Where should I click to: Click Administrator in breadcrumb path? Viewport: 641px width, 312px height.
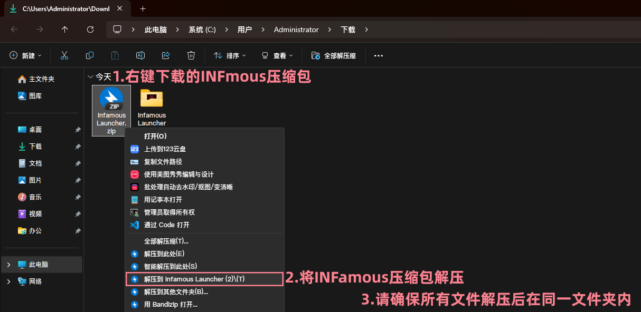296,30
